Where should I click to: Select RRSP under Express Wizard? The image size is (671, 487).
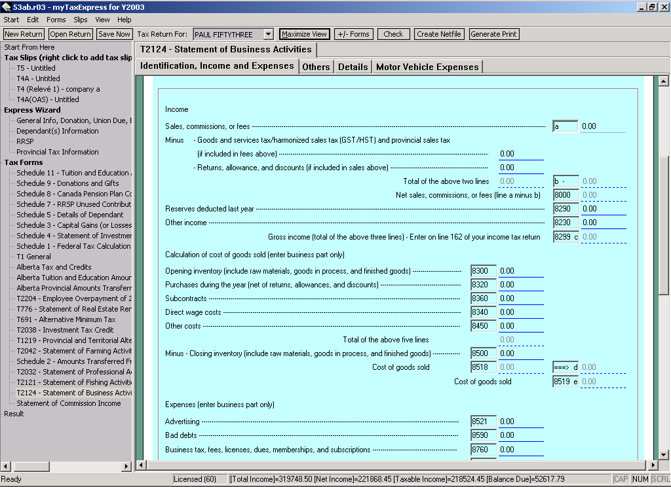pos(25,141)
